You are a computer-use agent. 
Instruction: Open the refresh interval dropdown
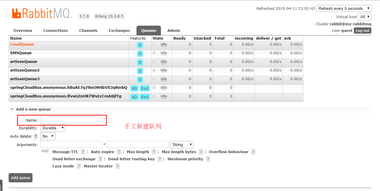pyautogui.click(x=344, y=8)
